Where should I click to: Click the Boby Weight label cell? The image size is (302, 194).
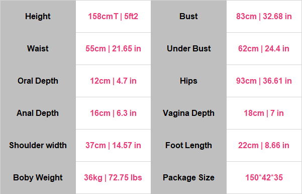pos(38,177)
